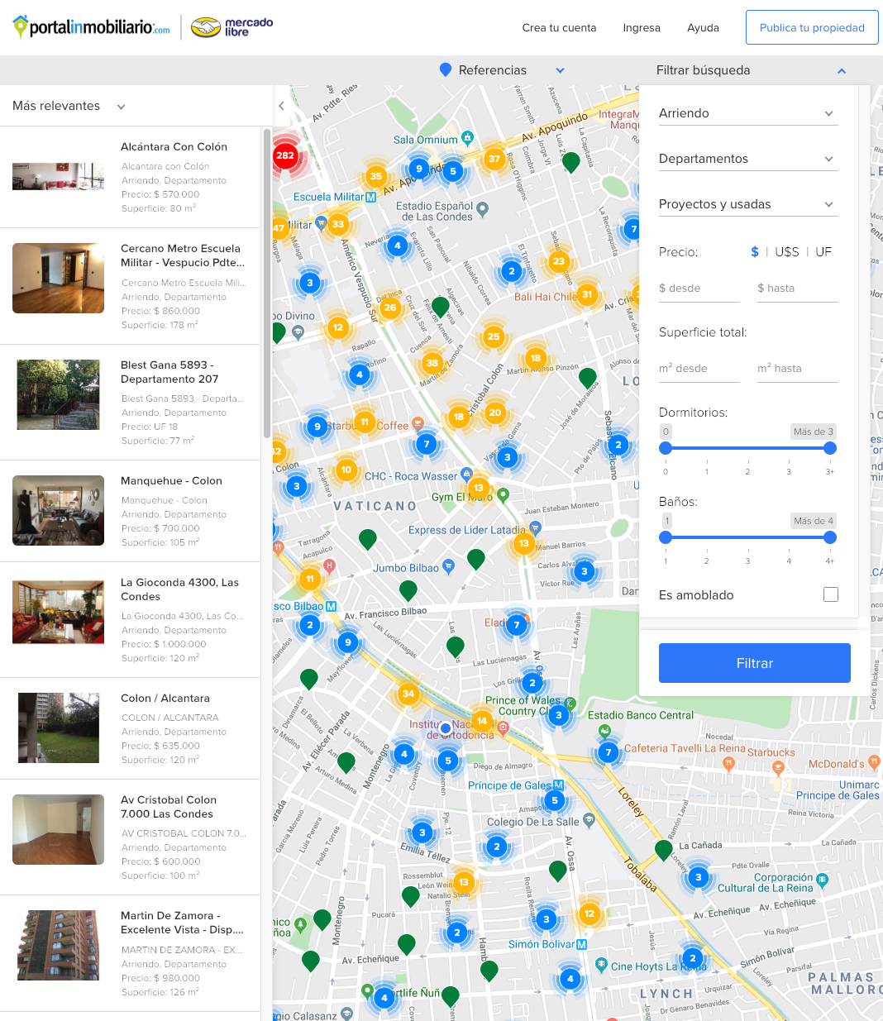The image size is (883, 1021).
Task: Open the Cercano Metro Escuela Militar listing
Action: point(131,286)
